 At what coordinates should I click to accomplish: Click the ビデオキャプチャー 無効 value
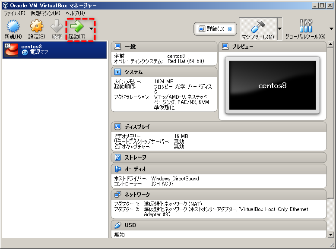179,147
